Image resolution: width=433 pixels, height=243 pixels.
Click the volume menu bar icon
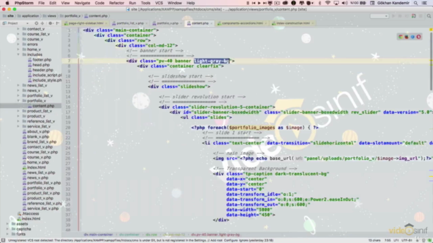point(344,3)
